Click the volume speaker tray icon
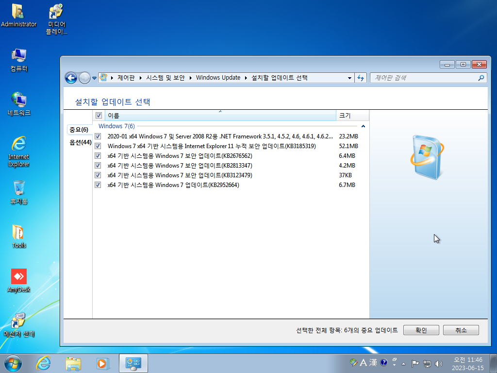Viewport: 497px width, 373px height. [439, 363]
